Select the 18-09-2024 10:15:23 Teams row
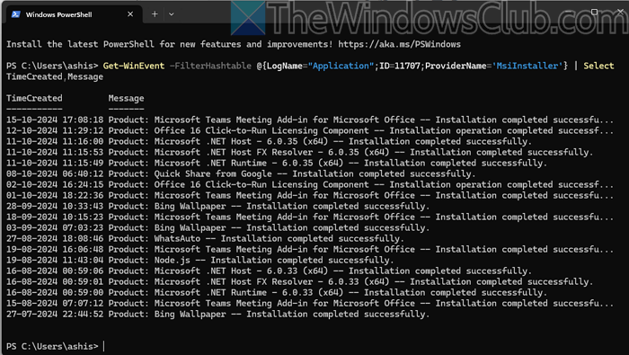629x355 pixels. point(310,217)
